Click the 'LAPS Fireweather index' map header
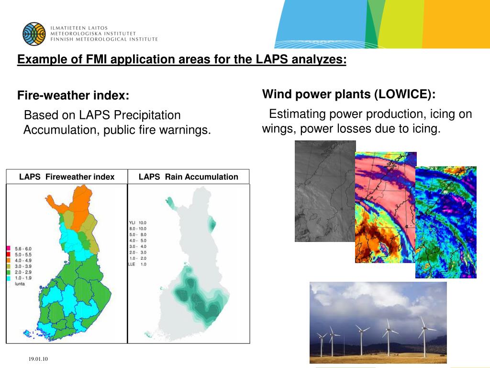The width and height of the screenshot is (490, 368). [67, 177]
